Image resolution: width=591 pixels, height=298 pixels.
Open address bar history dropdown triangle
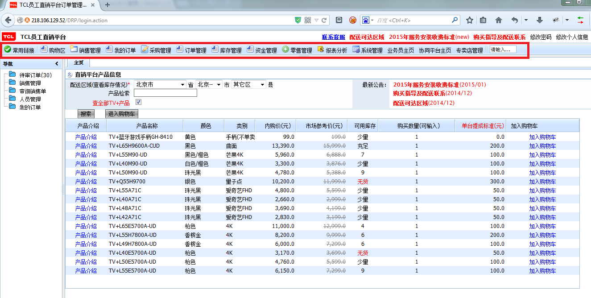(x=316, y=20)
